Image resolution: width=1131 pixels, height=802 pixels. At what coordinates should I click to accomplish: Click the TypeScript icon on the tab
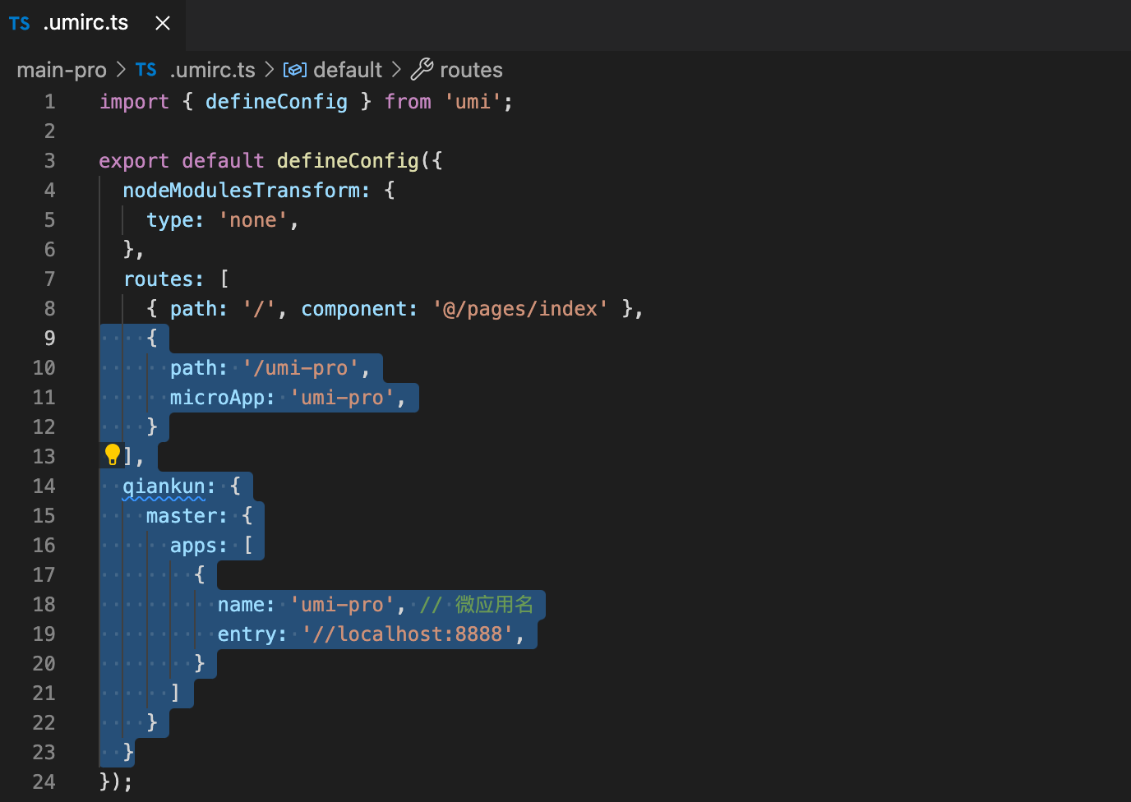(x=20, y=24)
